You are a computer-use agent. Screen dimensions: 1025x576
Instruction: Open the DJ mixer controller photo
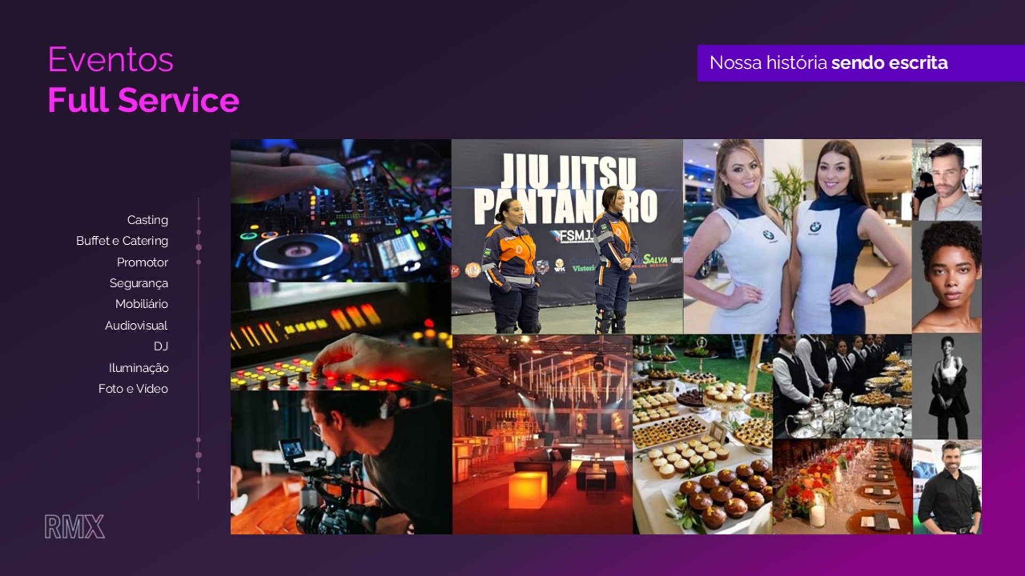(x=341, y=211)
